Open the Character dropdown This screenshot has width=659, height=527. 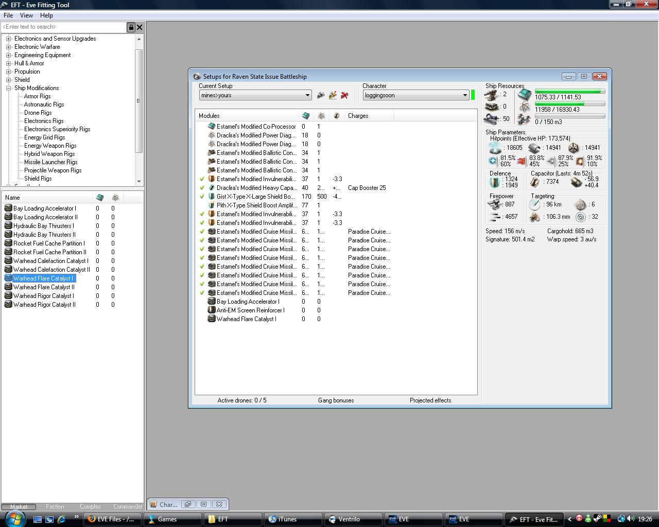point(465,95)
